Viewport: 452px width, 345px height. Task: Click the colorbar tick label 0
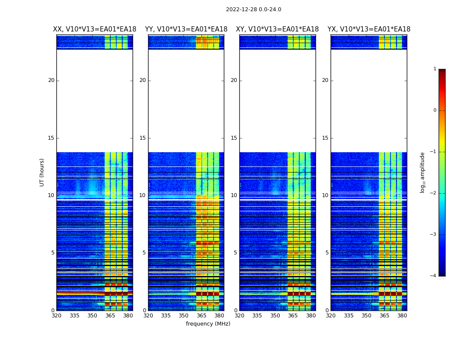[x=435, y=110]
